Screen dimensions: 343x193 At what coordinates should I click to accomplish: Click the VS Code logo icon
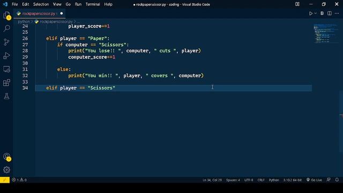(5, 4)
